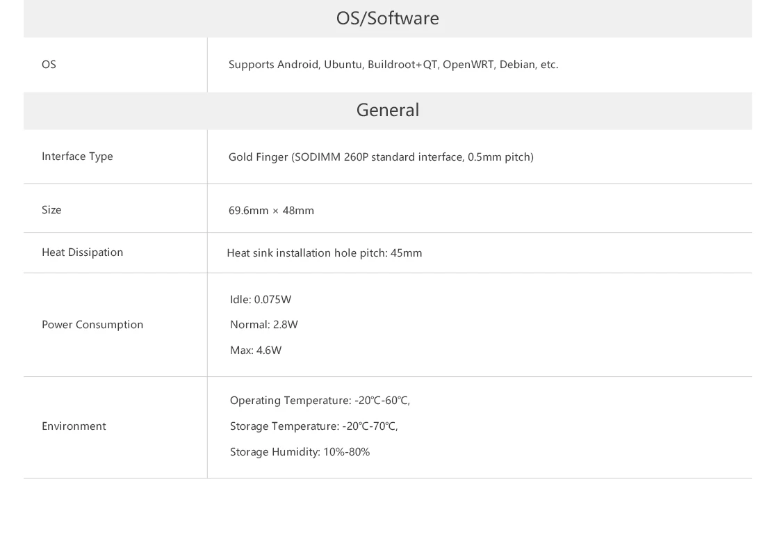Click the Storage Humidity: 10%-80% line
777x555 pixels.
(300, 452)
